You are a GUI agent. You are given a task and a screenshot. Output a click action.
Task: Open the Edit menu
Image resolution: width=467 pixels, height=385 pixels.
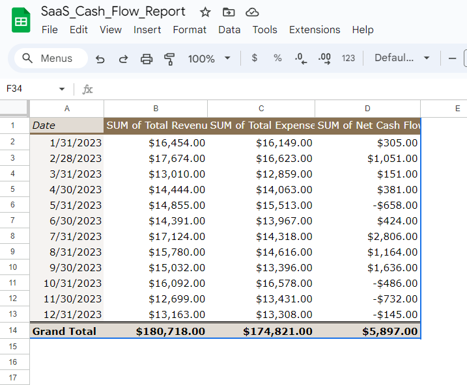(x=79, y=30)
